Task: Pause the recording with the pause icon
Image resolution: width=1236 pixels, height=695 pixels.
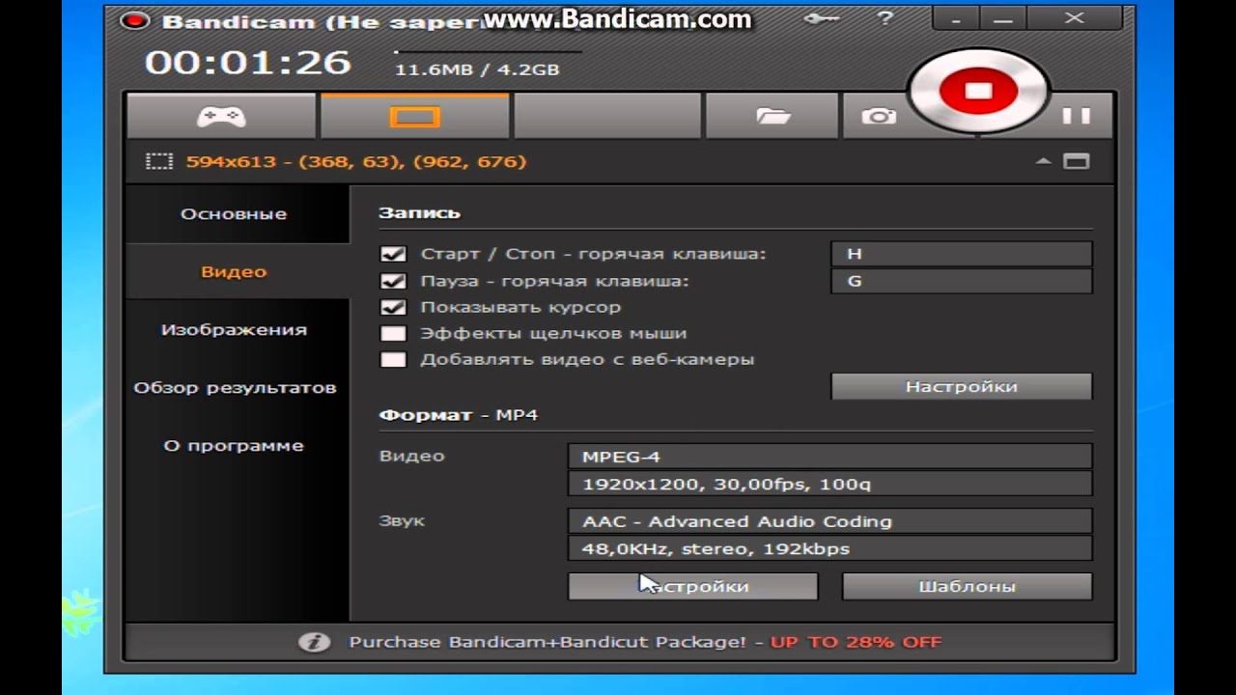Action: tap(1077, 116)
